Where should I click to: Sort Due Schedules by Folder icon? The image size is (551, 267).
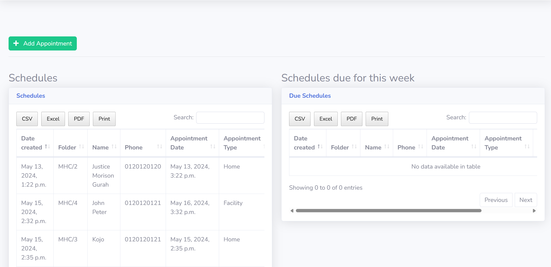click(x=354, y=146)
